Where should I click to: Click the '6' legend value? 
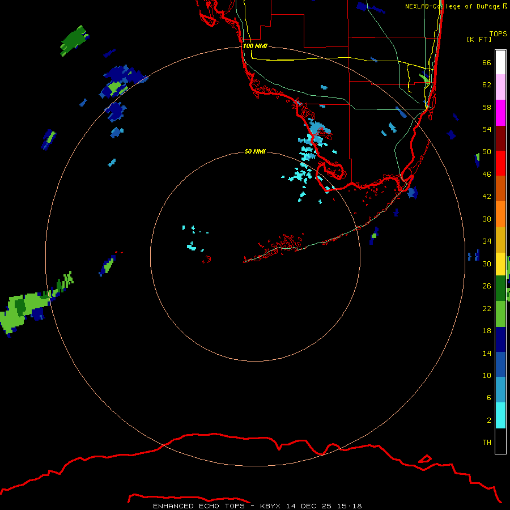pos(488,398)
